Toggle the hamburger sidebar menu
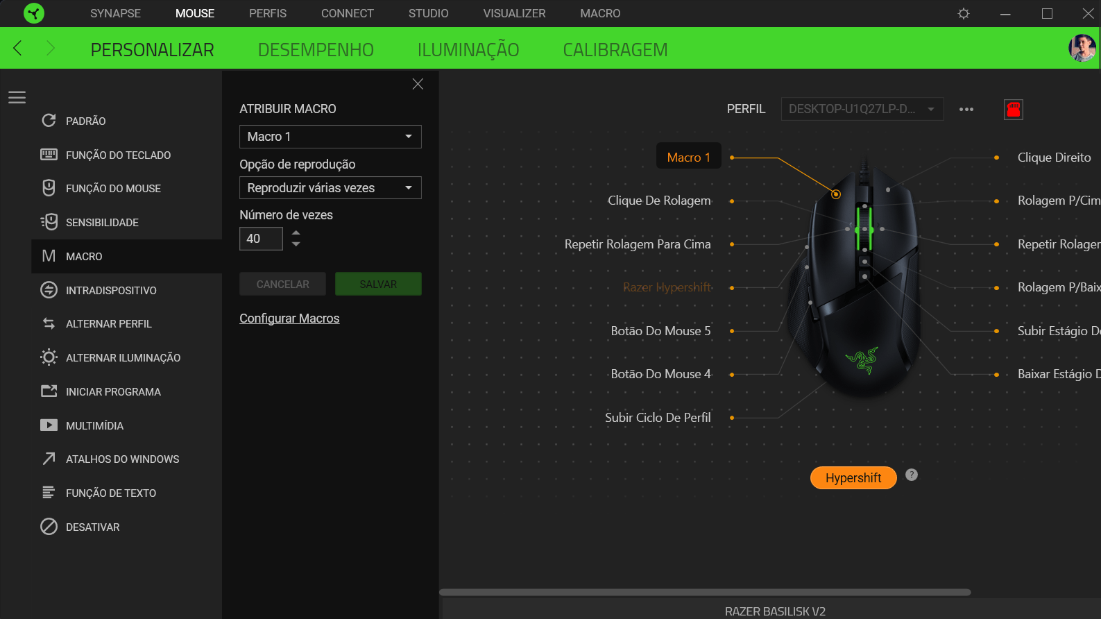Image resolution: width=1101 pixels, height=619 pixels. click(17, 98)
